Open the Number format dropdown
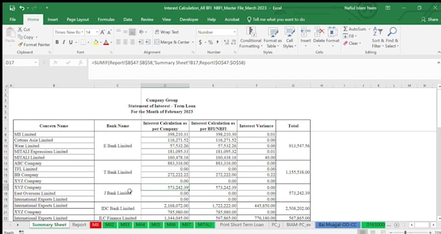 (235, 32)
